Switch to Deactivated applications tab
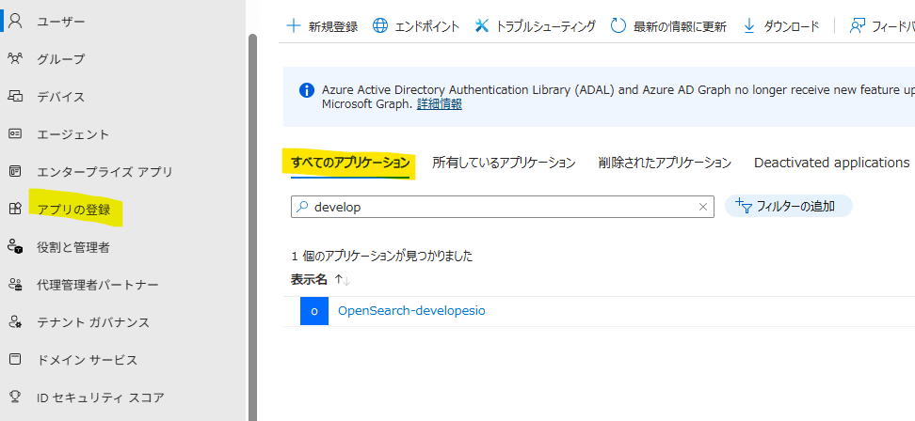This screenshot has height=421, width=915. click(832, 163)
